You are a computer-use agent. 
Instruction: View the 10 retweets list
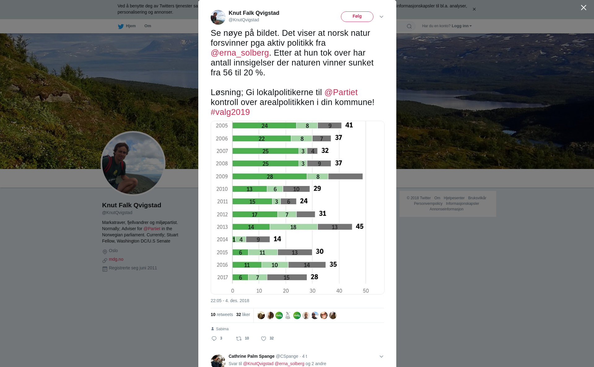click(222, 314)
